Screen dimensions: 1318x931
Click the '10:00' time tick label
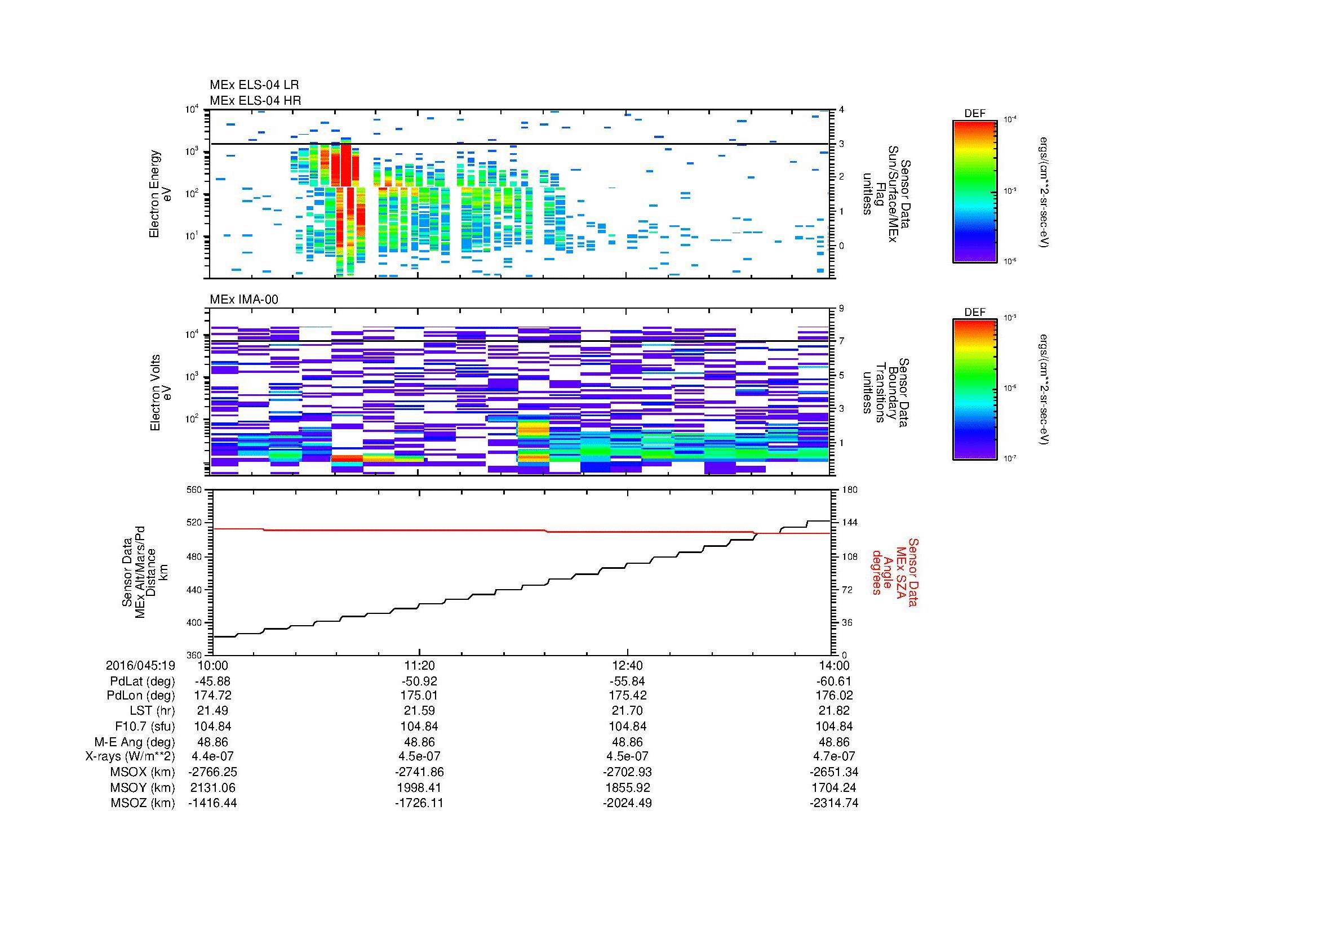point(212,665)
